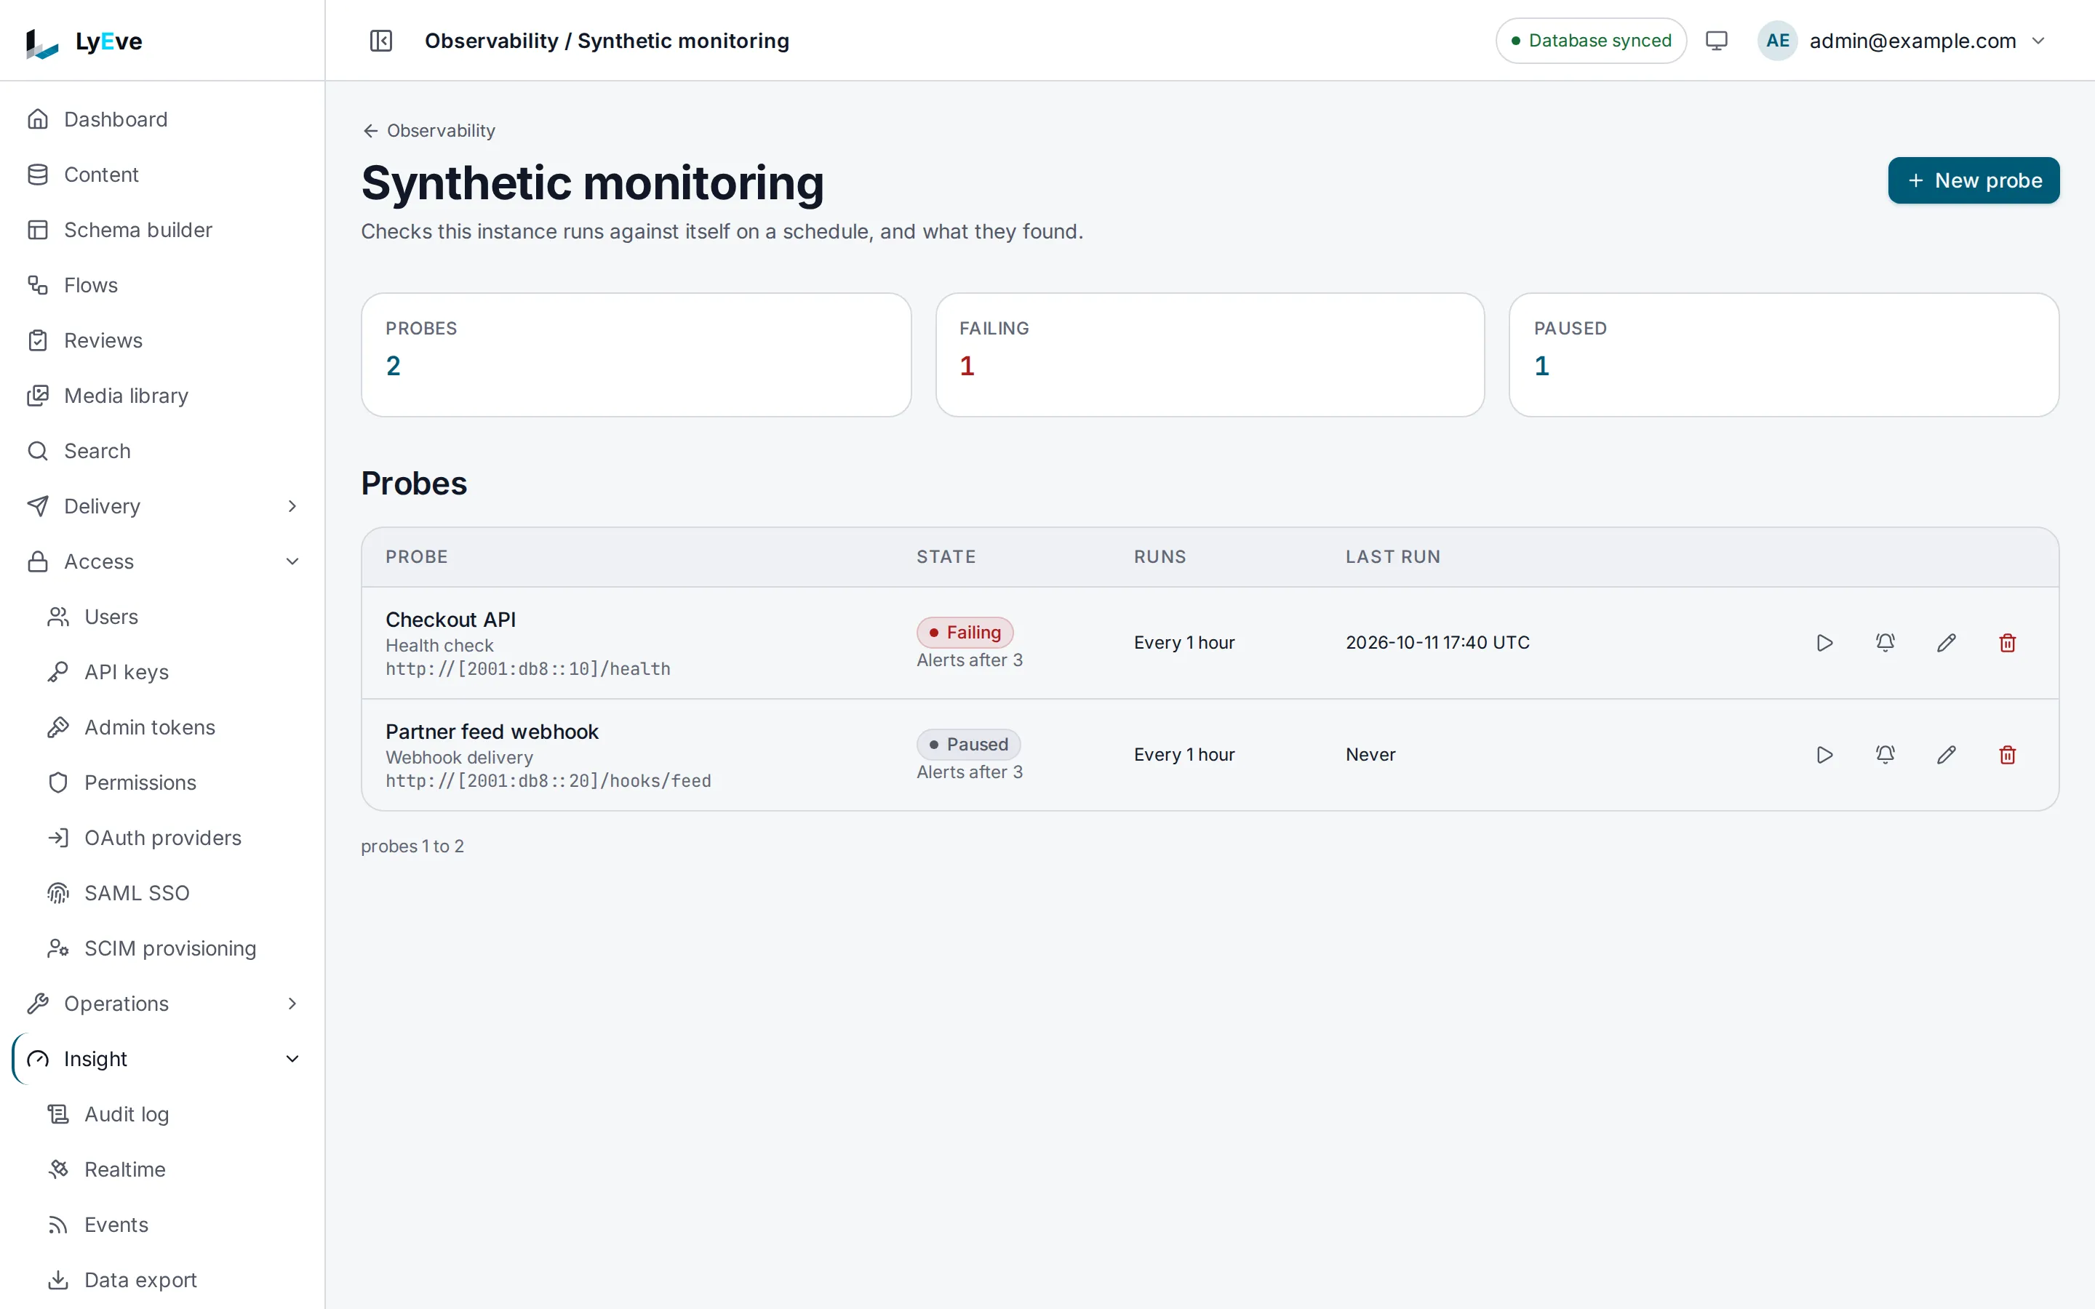Open Content in sidebar
The width and height of the screenshot is (2095, 1309).
(x=163, y=175)
